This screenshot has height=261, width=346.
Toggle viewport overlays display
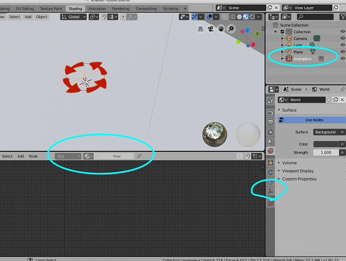tap(209, 17)
